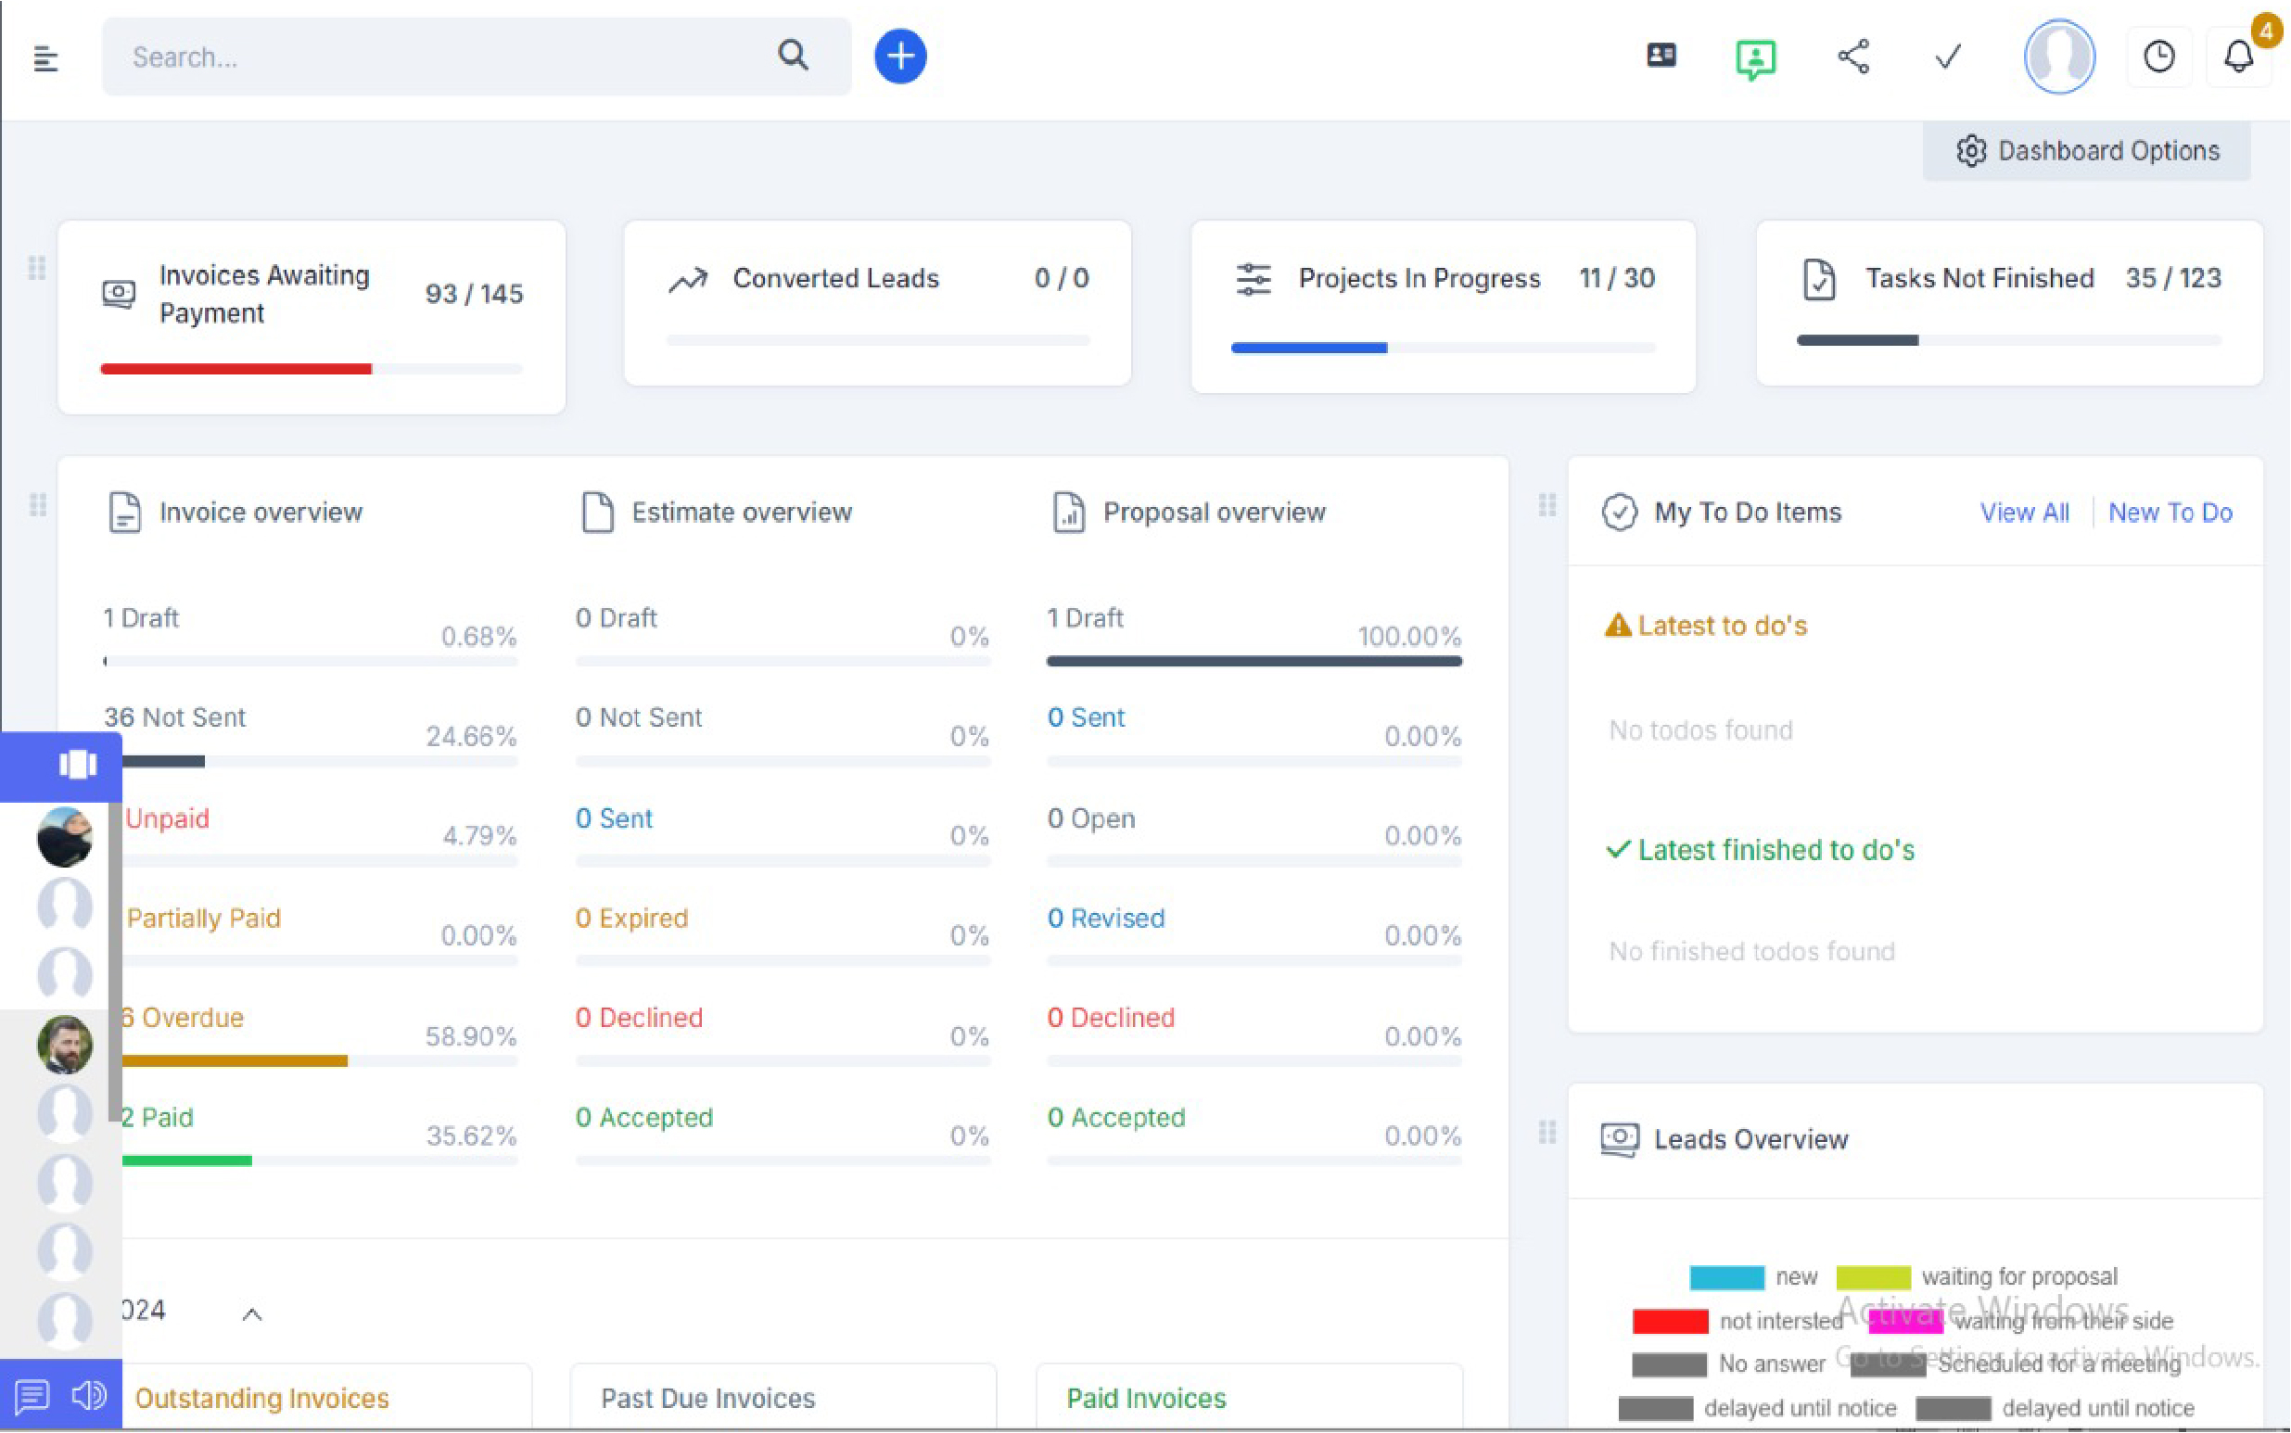
Task: Select the Paid Invoices tab
Action: pos(1146,1398)
